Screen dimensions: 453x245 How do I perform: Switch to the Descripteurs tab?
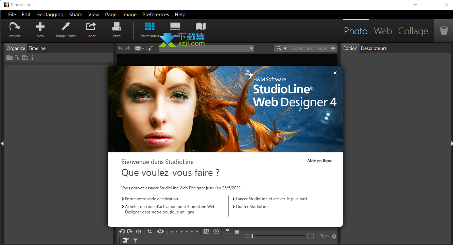[x=374, y=48]
